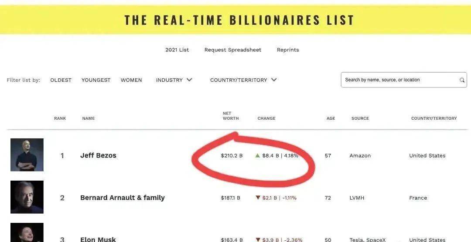Open Jeff Bezos profile photo
The height and width of the screenshot is (242, 471).
coord(27,155)
